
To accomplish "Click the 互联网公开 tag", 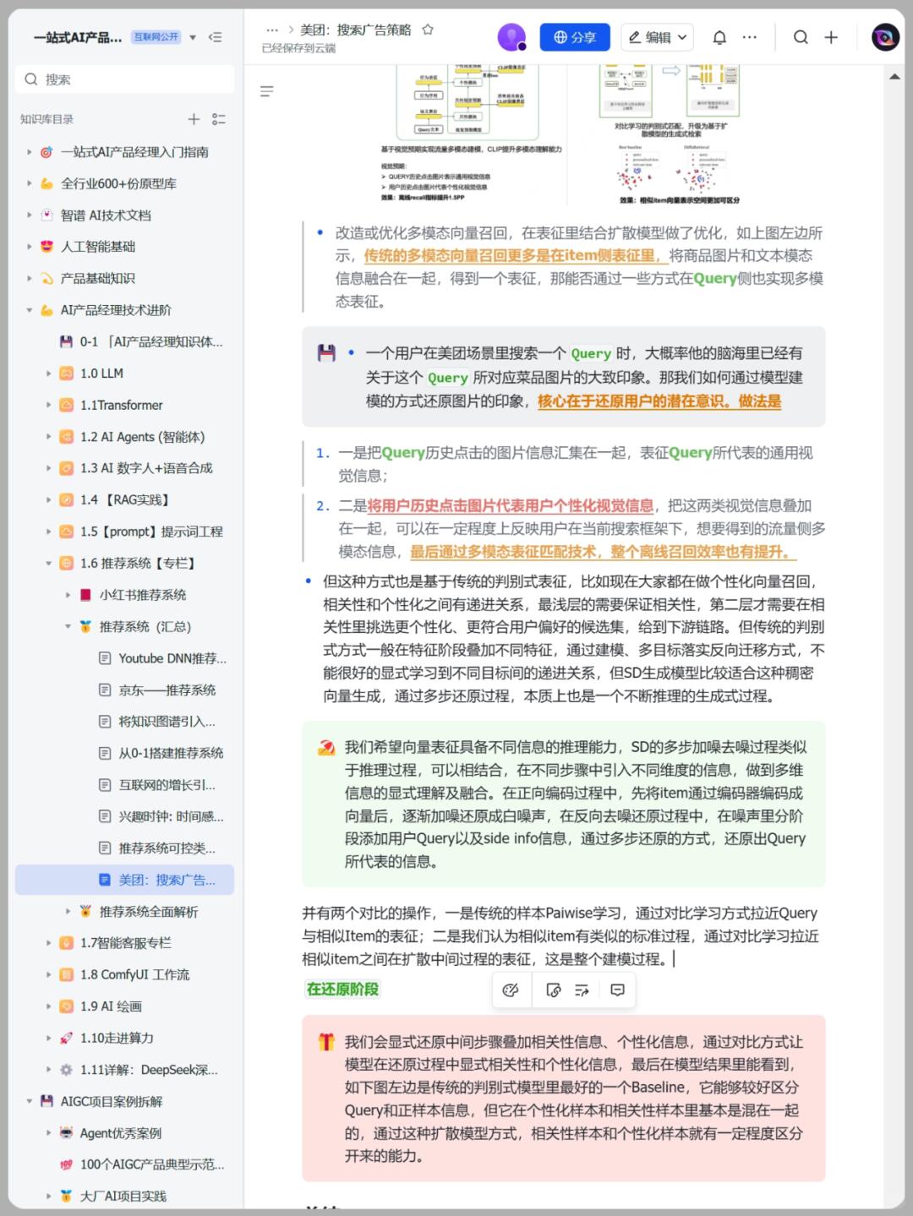I will tap(156, 37).
